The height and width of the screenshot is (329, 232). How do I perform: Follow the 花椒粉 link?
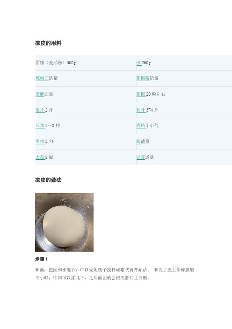(143, 78)
